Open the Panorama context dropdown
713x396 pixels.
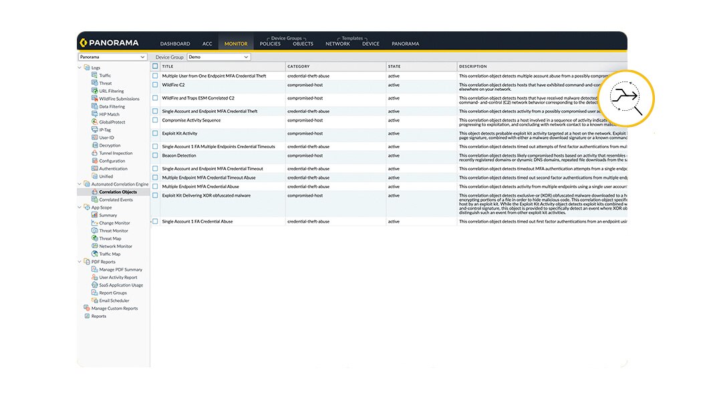click(112, 57)
